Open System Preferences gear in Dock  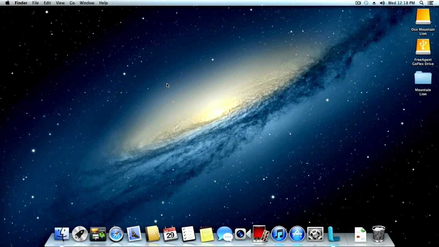pos(315,234)
